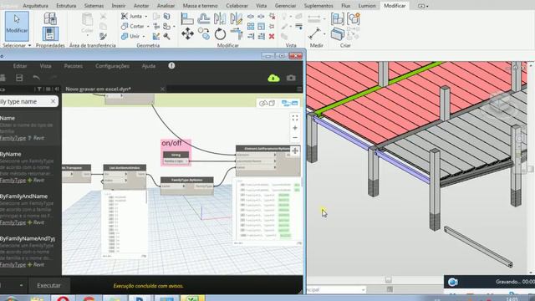
Task: Click the Offset tool icon
Action: coord(204,18)
